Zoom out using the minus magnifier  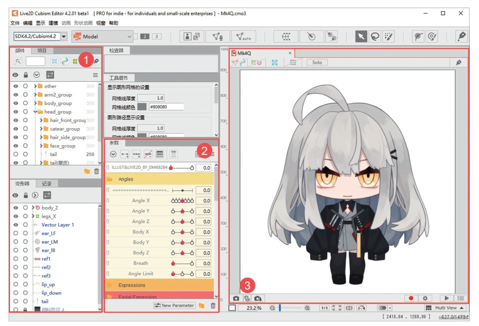click(x=272, y=308)
